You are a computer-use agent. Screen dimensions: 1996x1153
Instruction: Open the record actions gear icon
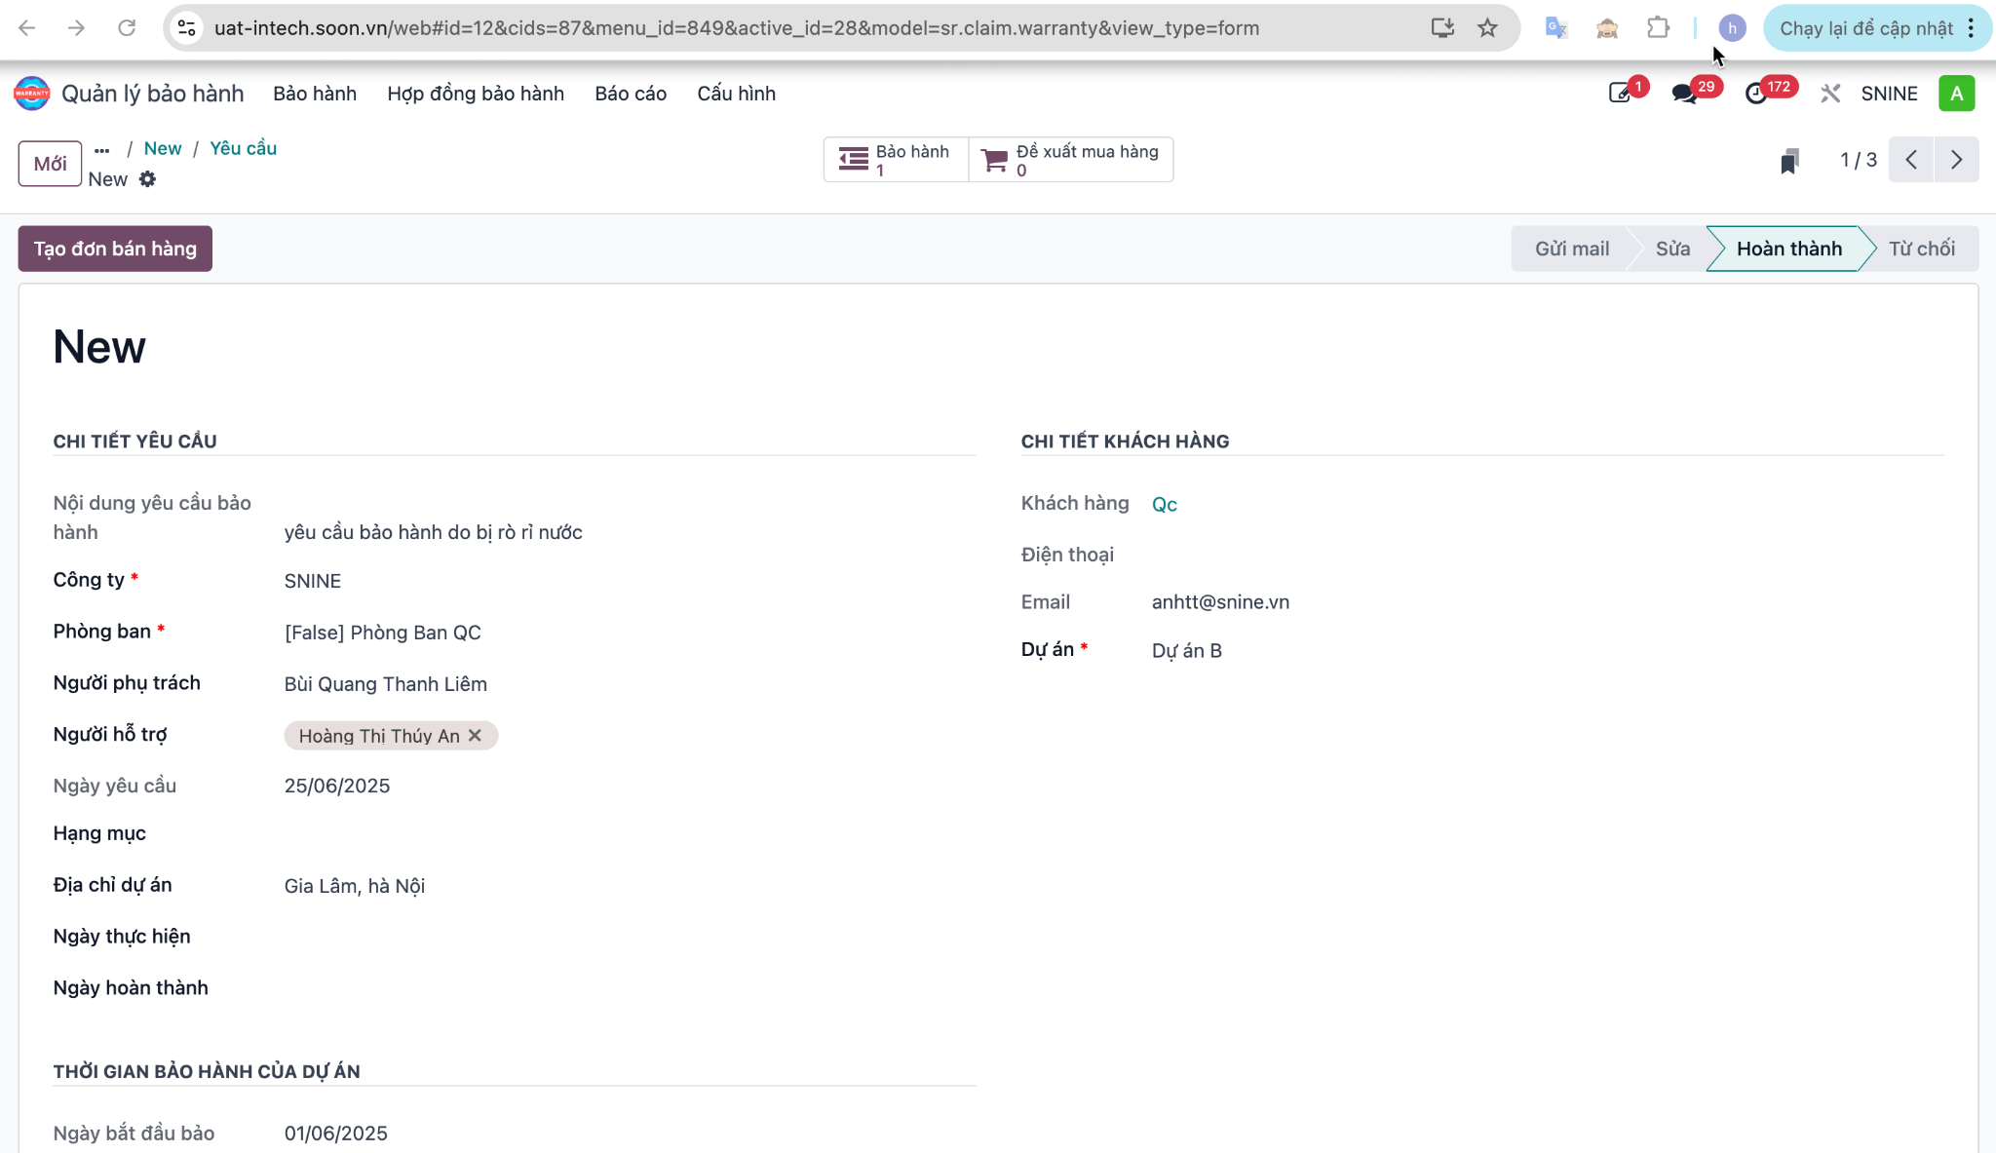pyautogui.click(x=147, y=179)
